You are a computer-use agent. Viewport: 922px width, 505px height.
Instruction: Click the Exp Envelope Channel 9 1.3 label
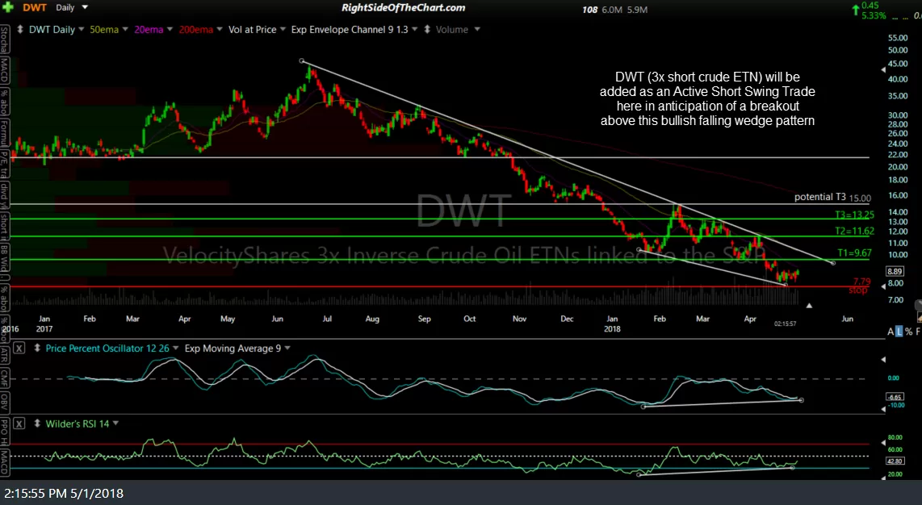pos(350,29)
